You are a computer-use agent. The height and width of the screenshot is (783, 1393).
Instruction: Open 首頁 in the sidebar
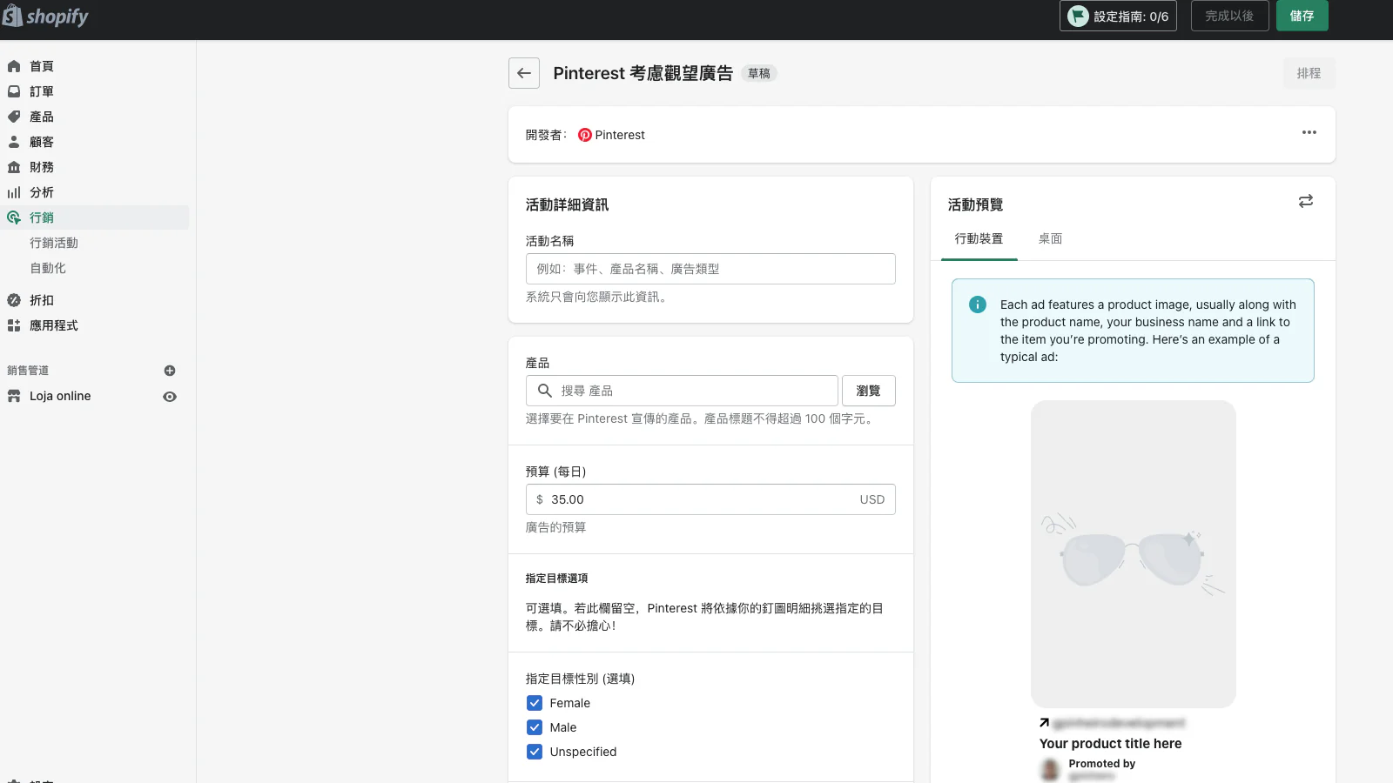(42, 66)
